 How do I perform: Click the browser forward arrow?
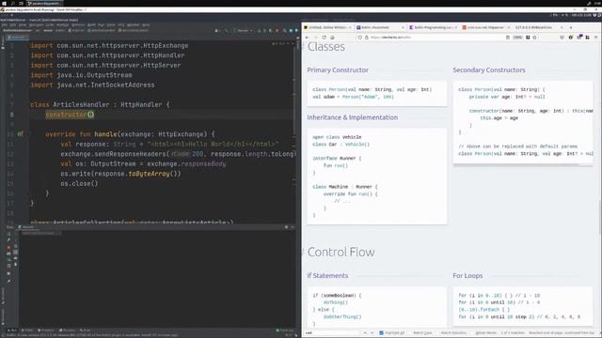click(316, 38)
